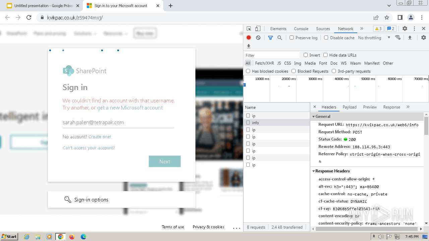This screenshot has height=241, width=429.
Task: Collapse the General section
Action: 314,116
